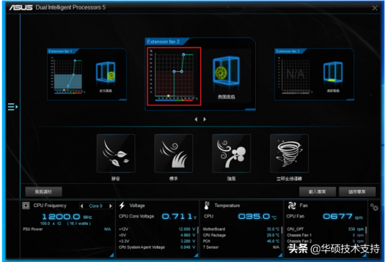Click the T Sensor row

click(241, 247)
